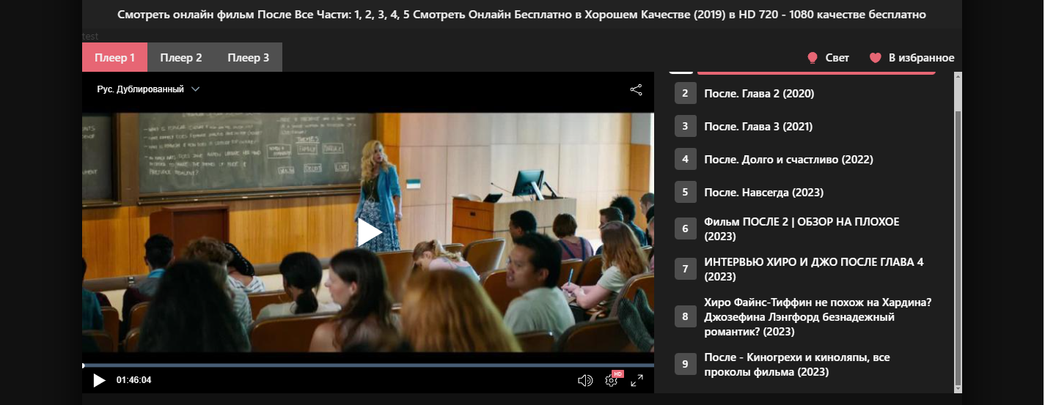Select После. Глава 2 (2020)
The height and width of the screenshot is (405, 1045).
tap(759, 94)
